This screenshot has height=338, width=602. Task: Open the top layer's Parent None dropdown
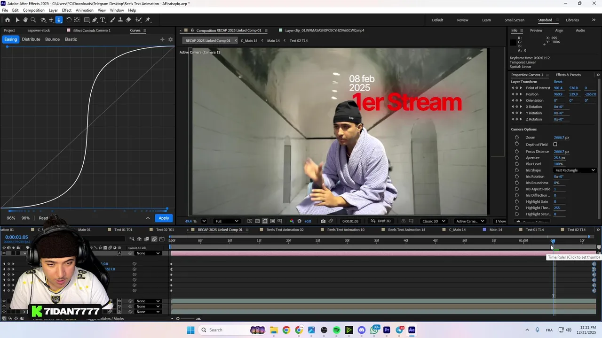[148, 253]
